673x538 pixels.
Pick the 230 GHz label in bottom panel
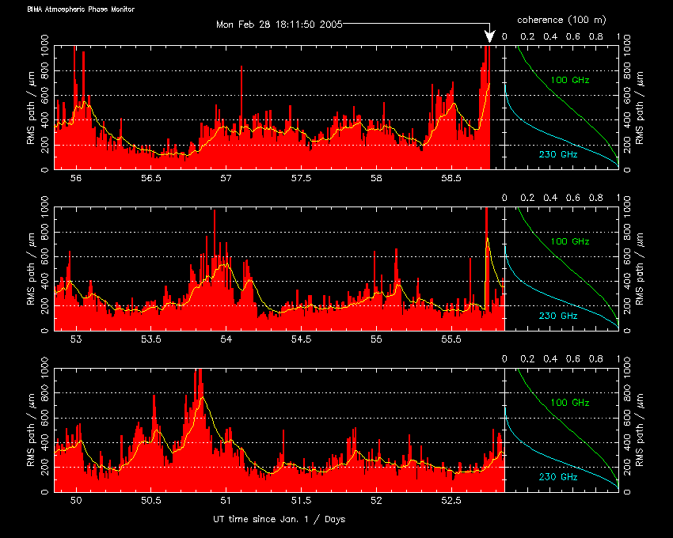[558, 476]
